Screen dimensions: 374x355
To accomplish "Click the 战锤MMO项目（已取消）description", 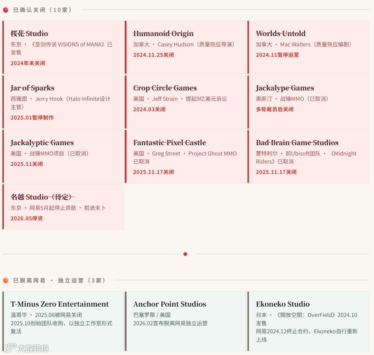I will point(50,153).
